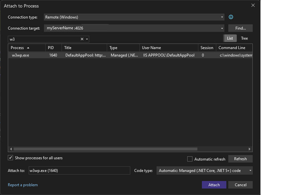Select the List view toggle
297x195 pixels.
pyautogui.click(x=230, y=38)
